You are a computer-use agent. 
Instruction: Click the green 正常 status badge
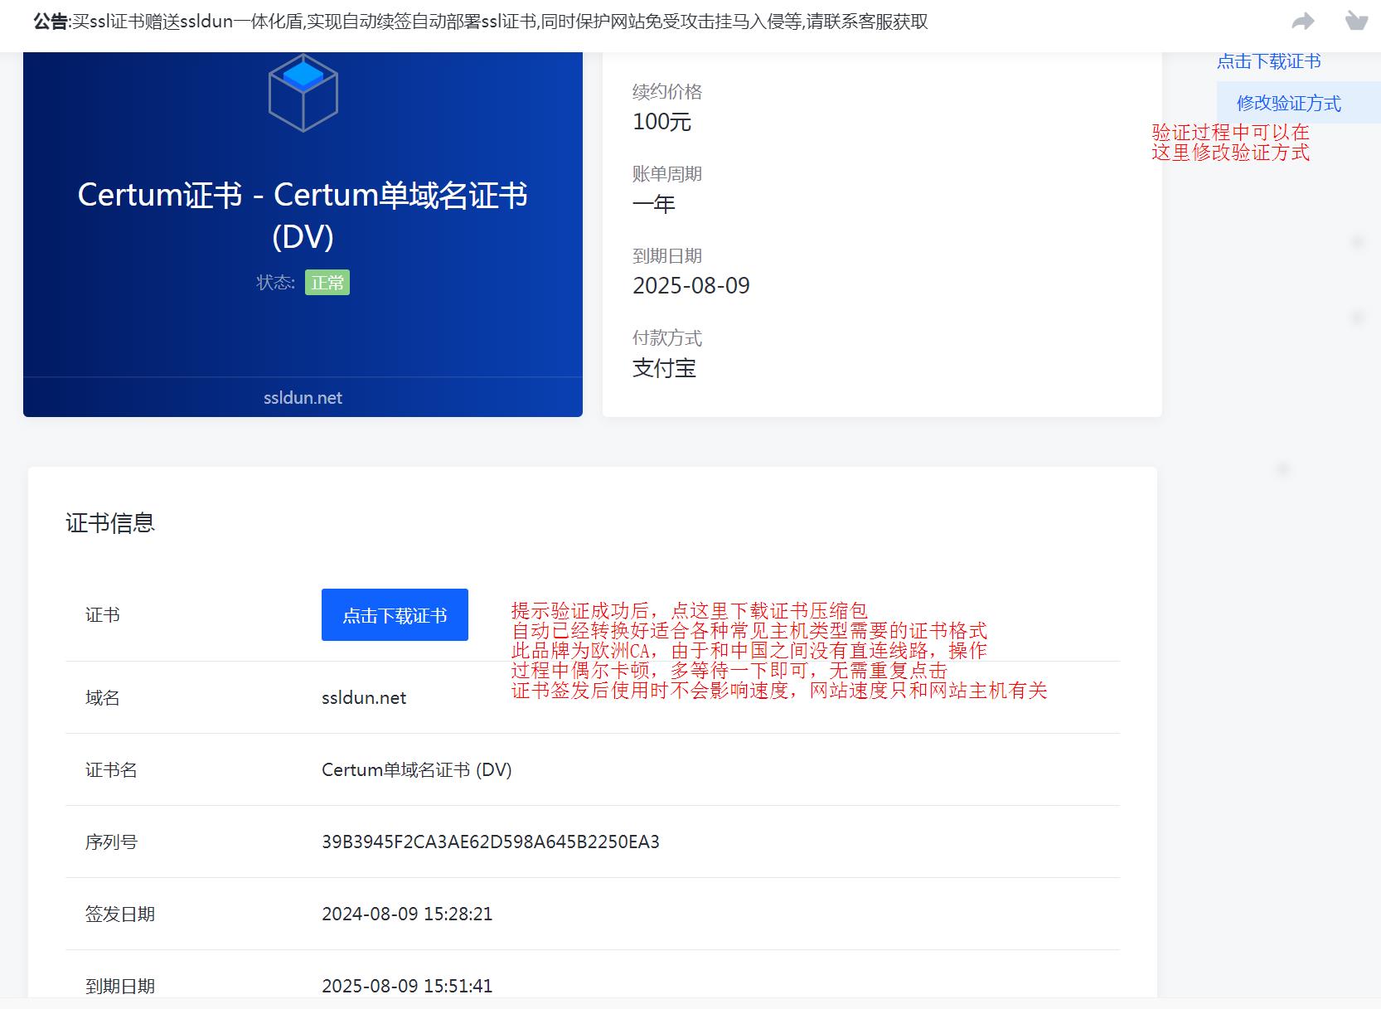[327, 283]
